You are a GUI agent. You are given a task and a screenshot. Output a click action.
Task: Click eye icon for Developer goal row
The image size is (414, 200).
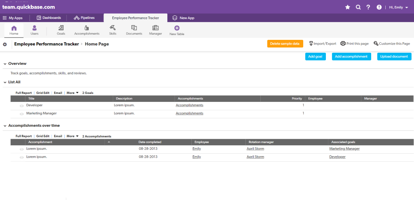(x=22, y=105)
